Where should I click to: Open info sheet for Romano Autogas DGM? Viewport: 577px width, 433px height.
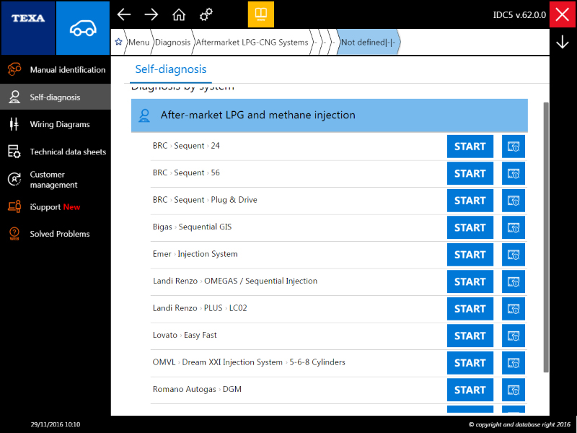click(514, 390)
